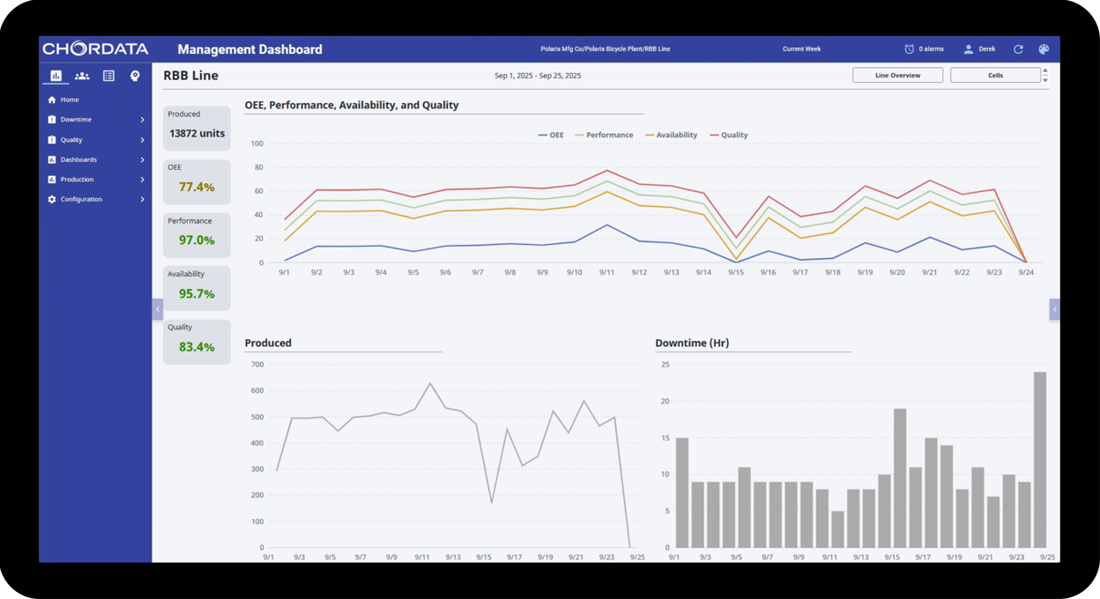Expand the Dashboards submenu arrow
1100x599 pixels.
click(x=142, y=159)
